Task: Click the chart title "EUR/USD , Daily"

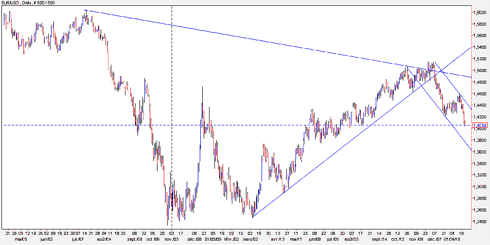Action: 16,2
